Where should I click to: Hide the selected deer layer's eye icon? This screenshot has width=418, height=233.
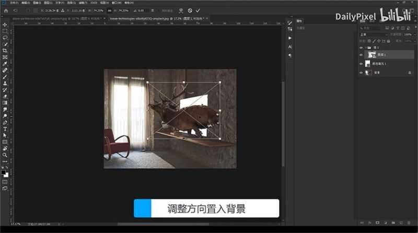(361, 55)
